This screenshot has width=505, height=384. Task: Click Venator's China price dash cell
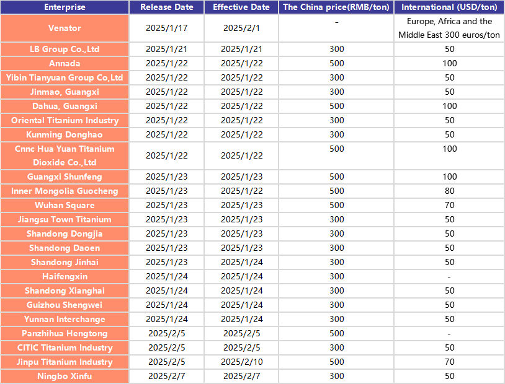point(336,28)
